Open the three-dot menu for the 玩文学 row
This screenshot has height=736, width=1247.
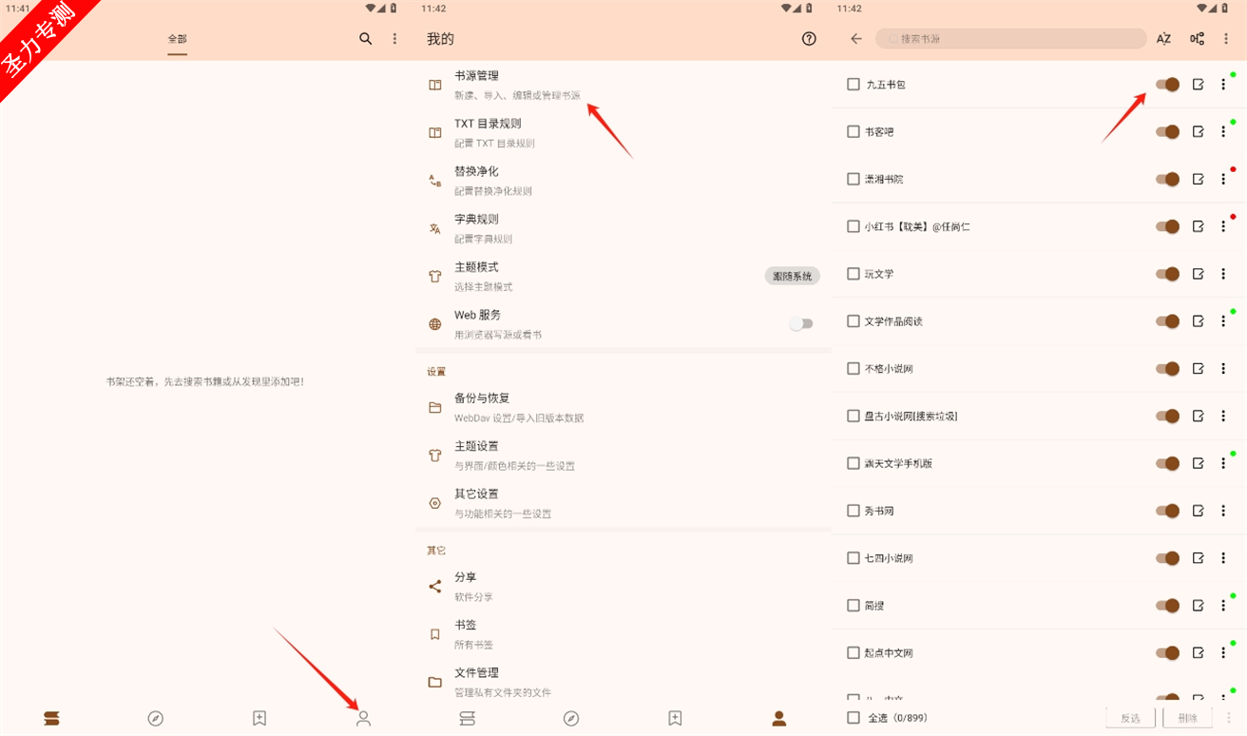pos(1223,274)
